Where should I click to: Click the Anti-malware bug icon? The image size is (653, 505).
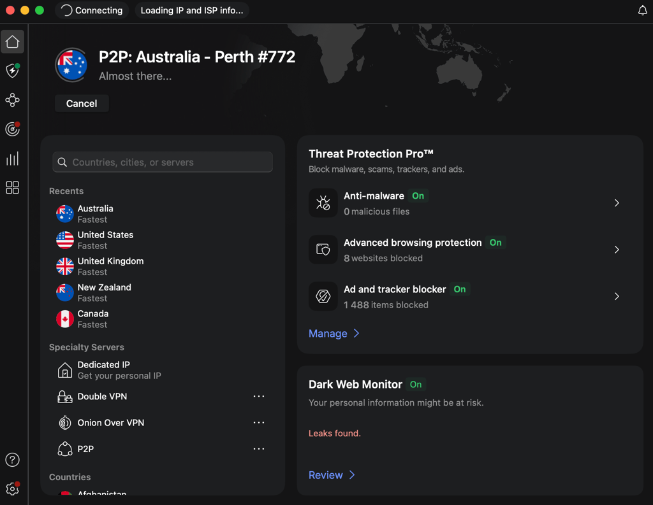pyautogui.click(x=323, y=203)
